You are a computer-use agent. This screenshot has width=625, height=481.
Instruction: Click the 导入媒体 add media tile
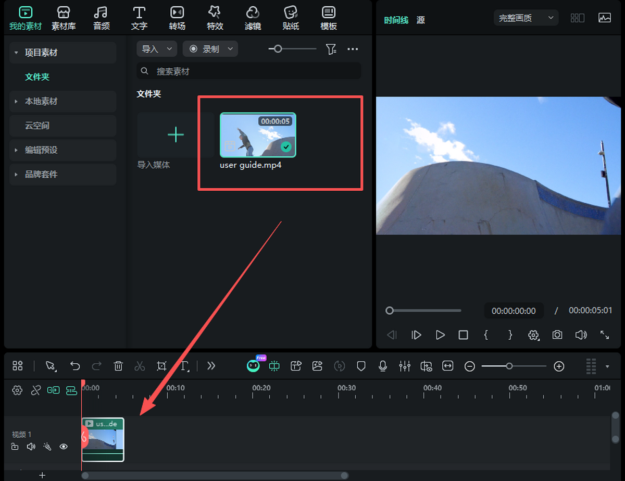[x=176, y=135]
